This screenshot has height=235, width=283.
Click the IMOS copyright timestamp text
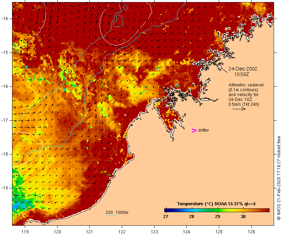point(279,178)
